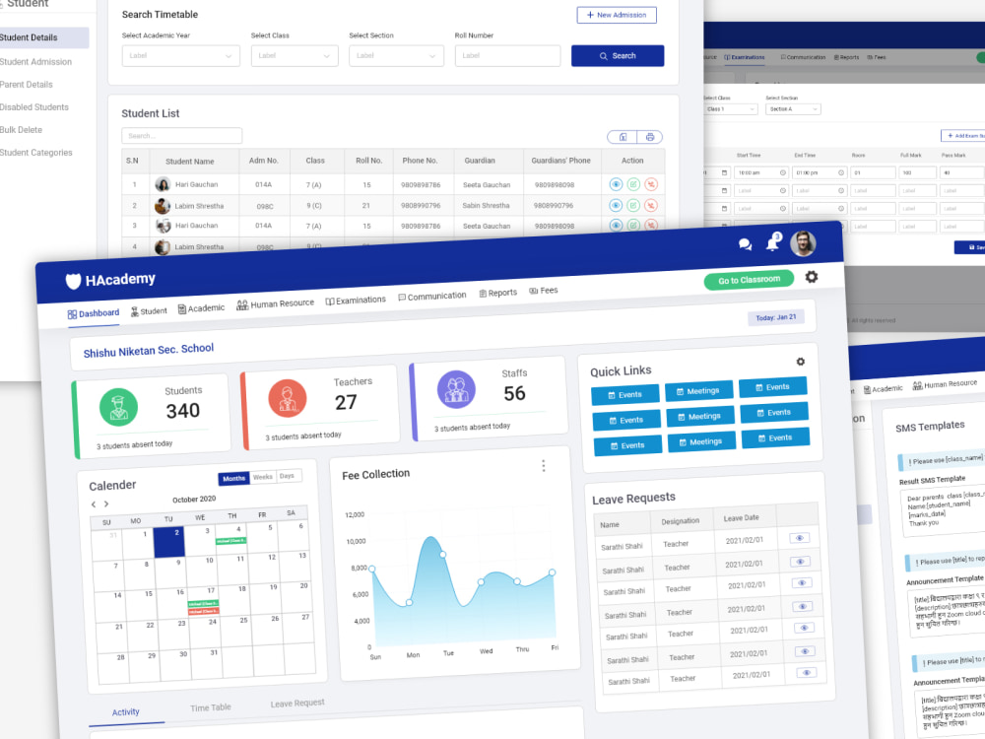985x739 pixels.
Task: View fourth leave request eye icon
Action: pyautogui.click(x=803, y=606)
